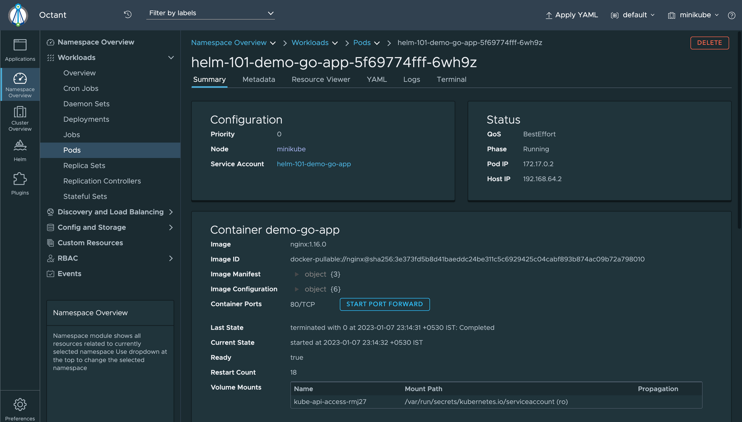Open the Plugins puzzle icon
Image resolution: width=742 pixels, height=422 pixels.
20,184
